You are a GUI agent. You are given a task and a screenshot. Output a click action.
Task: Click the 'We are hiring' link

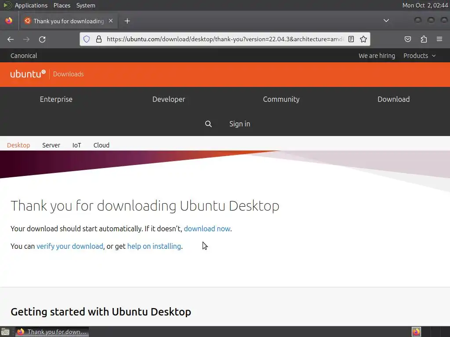click(377, 56)
